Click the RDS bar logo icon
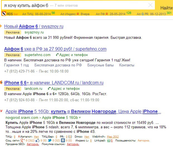The width and height of the screenshot is (173, 147). pyautogui.click(x=4, y=14)
